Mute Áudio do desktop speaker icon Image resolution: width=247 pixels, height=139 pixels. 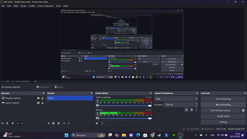[97, 105]
